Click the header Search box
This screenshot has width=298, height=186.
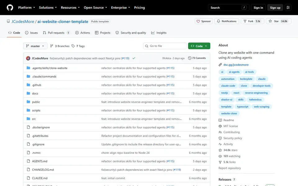coord(228,7)
